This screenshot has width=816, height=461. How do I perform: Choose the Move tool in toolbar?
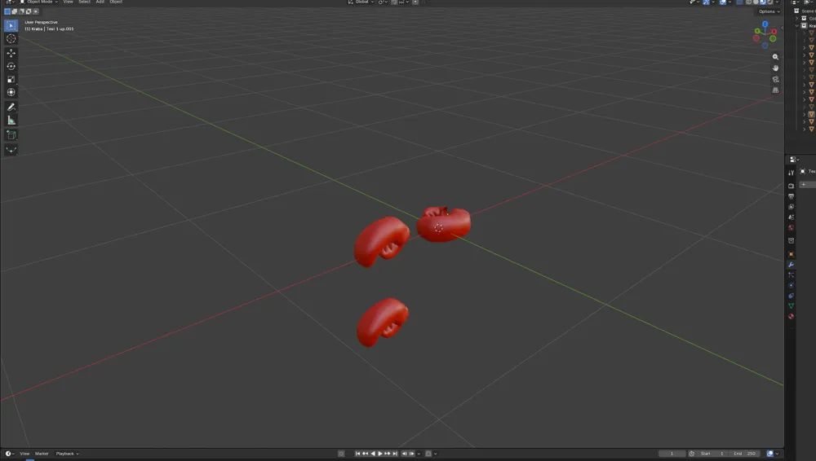[x=11, y=53]
